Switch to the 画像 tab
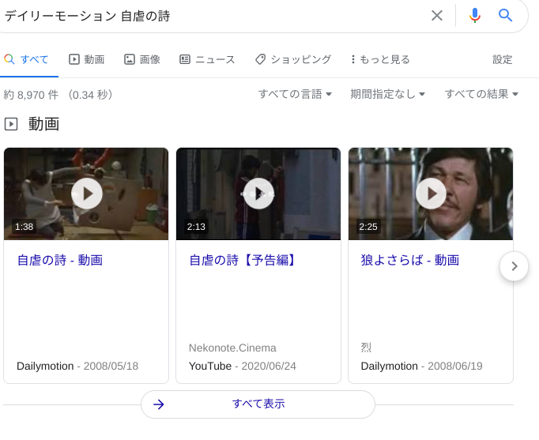 [x=142, y=59]
